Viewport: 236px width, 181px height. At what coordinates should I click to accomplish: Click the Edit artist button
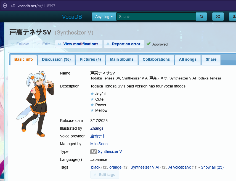[x=44, y=44]
